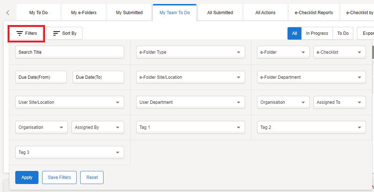This screenshot has width=374, height=192.
Task: Expand the Assigned By dropdown
Action: [x=98, y=127]
